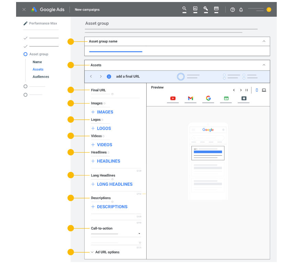Click the search magnifier icon in header
This screenshot has width=285, height=264.
tap(184, 9)
